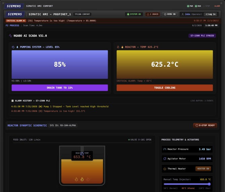Click the 85°C (Alarm) slider label
The height and width of the screenshot is (192, 225).
(x=188, y=188)
